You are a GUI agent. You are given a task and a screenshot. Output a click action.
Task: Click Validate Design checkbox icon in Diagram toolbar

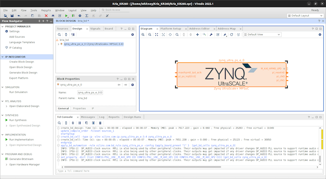click(218, 35)
